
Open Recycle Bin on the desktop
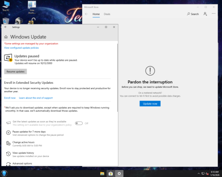pyautogui.click(x=6, y=21)
